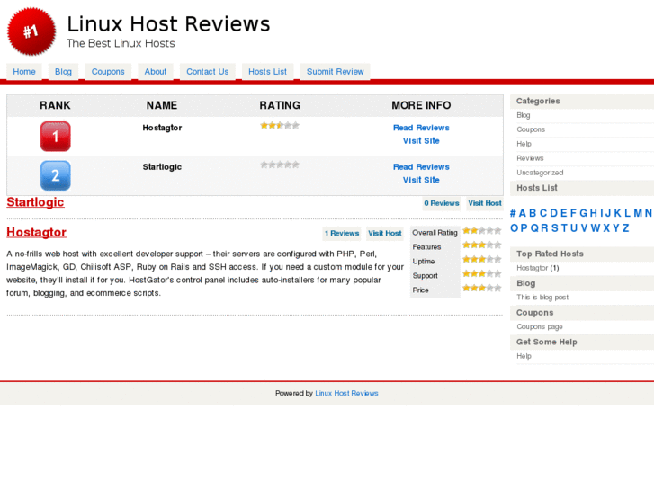Read Reviews for Hostagtor in table
This screenshot has height=490, width=654.
coord(421,128)
